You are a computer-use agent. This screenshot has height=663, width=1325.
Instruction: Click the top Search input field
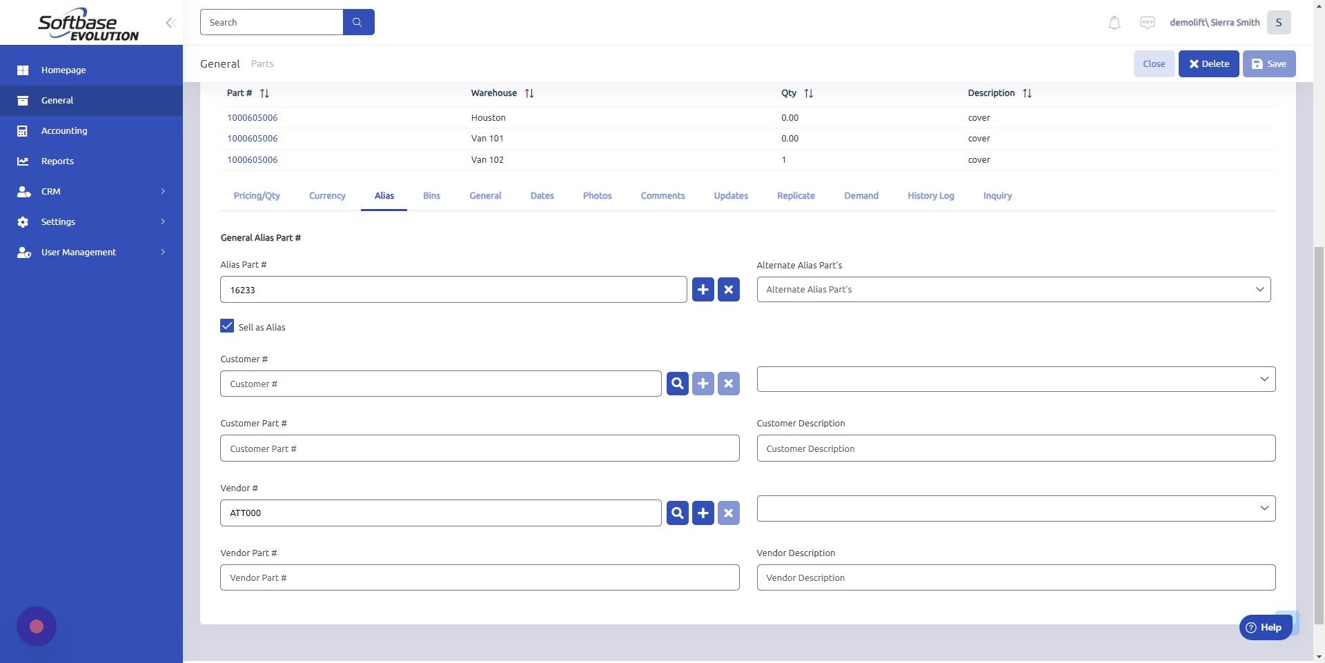point(271,22)
